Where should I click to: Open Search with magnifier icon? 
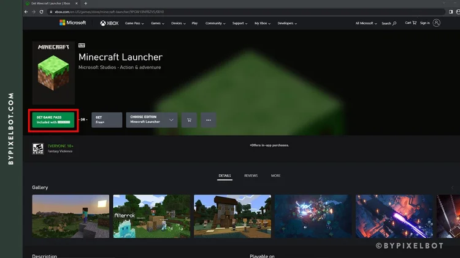pos(389,23)
